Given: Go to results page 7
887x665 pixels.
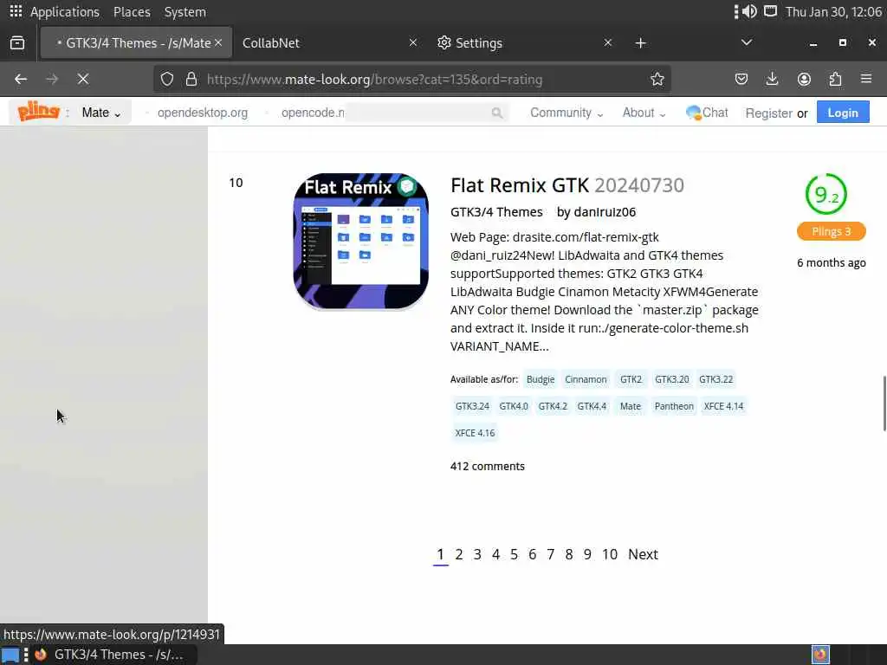Looking at the screenshot, I should click(x=550, y=554).
